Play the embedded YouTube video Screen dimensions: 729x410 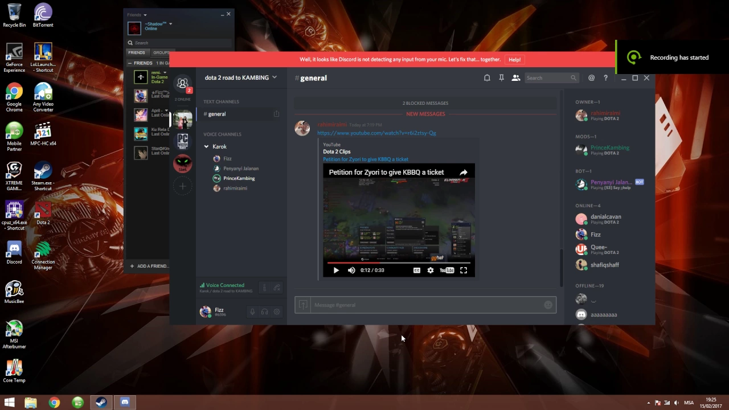coord(335,270)
